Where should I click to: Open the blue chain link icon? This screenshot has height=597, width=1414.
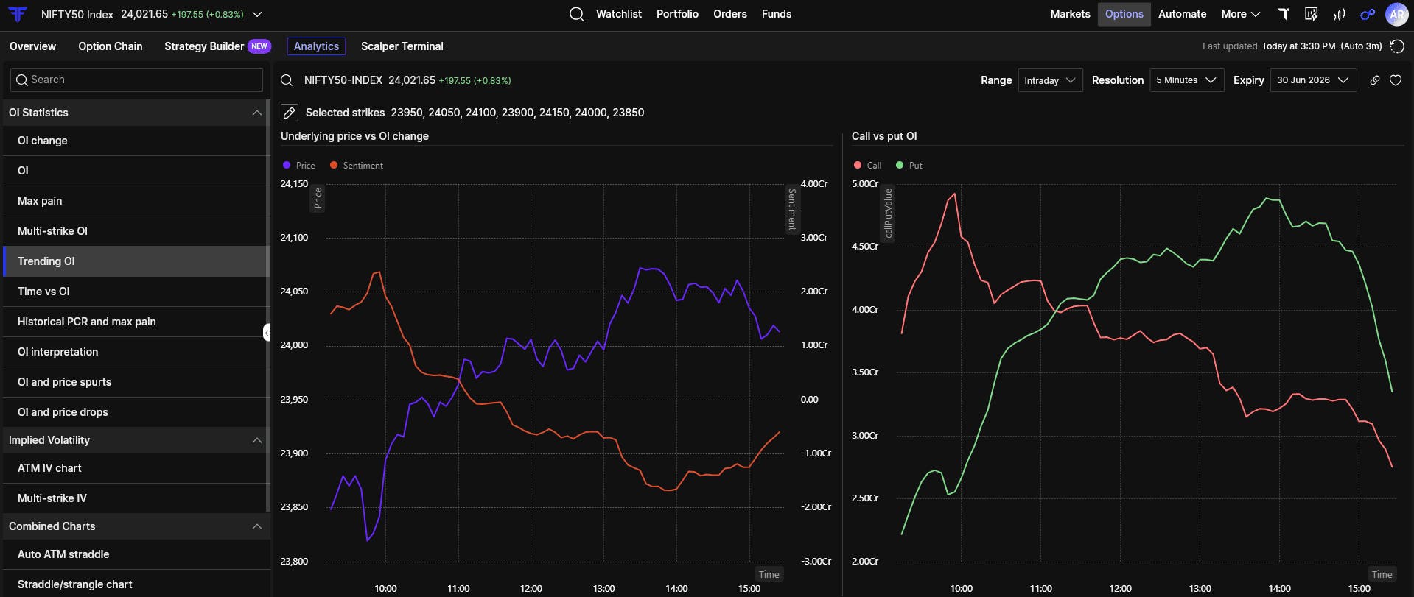(x=1368, y=14)
